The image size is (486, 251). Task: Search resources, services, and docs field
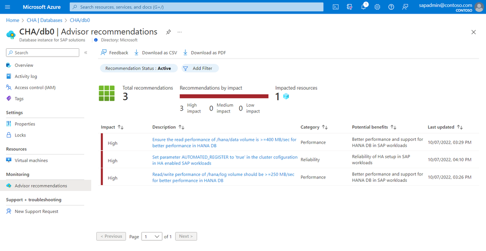point(196,7)
